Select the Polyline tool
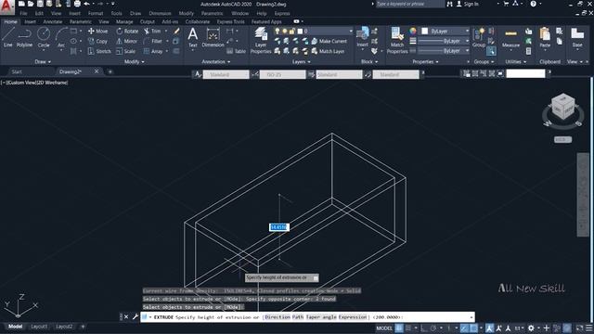 coord(25,37)
